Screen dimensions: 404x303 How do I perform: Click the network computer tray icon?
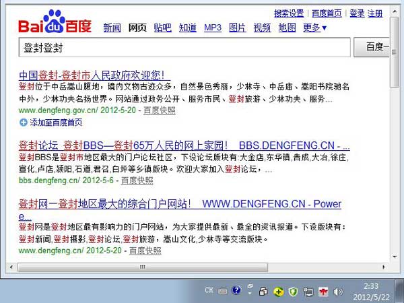(x=308, y=292)
